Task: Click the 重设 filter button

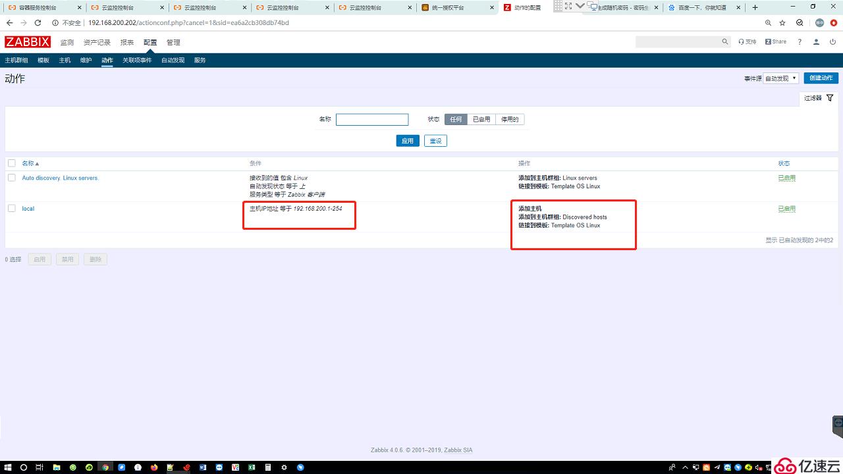Action: pos(435,141)
